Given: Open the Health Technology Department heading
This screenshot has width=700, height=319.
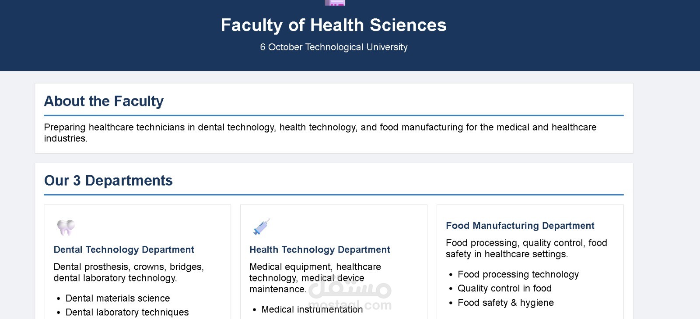Looking at the screenshot, I should 320,250.
